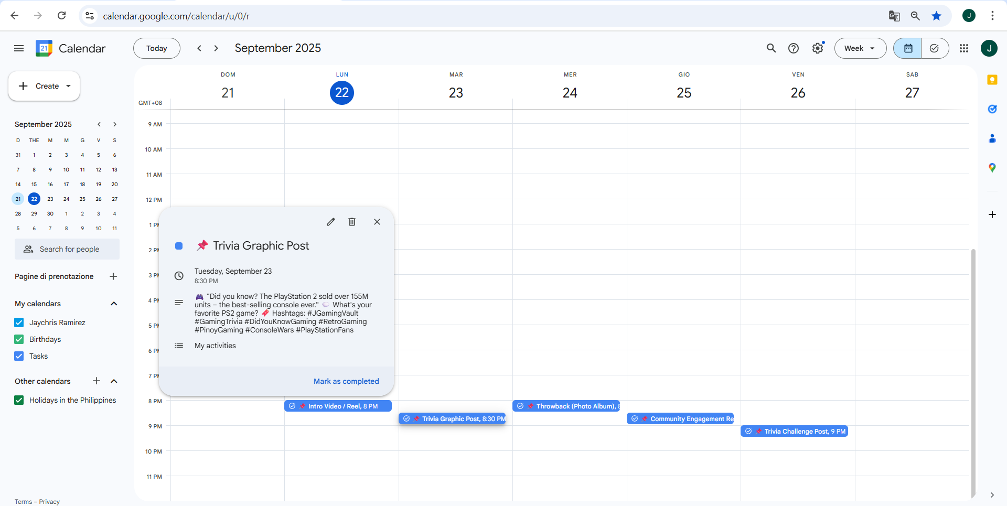
Task: Add a new booking page
Action: pos(113,276)
